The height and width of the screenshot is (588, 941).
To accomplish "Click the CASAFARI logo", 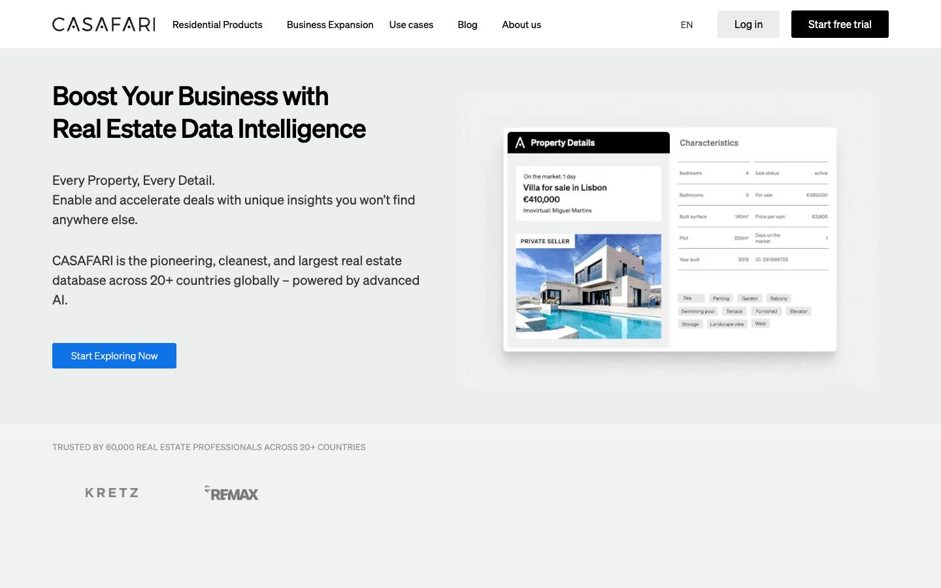I will (104, 24).
